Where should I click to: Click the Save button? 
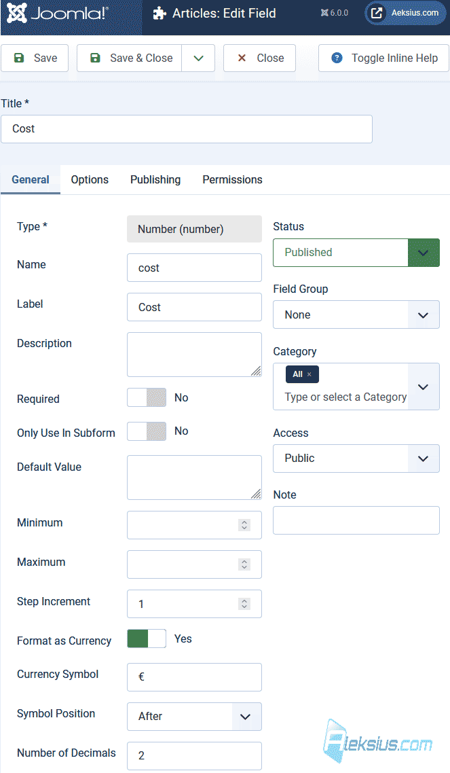tap(35, 58)
